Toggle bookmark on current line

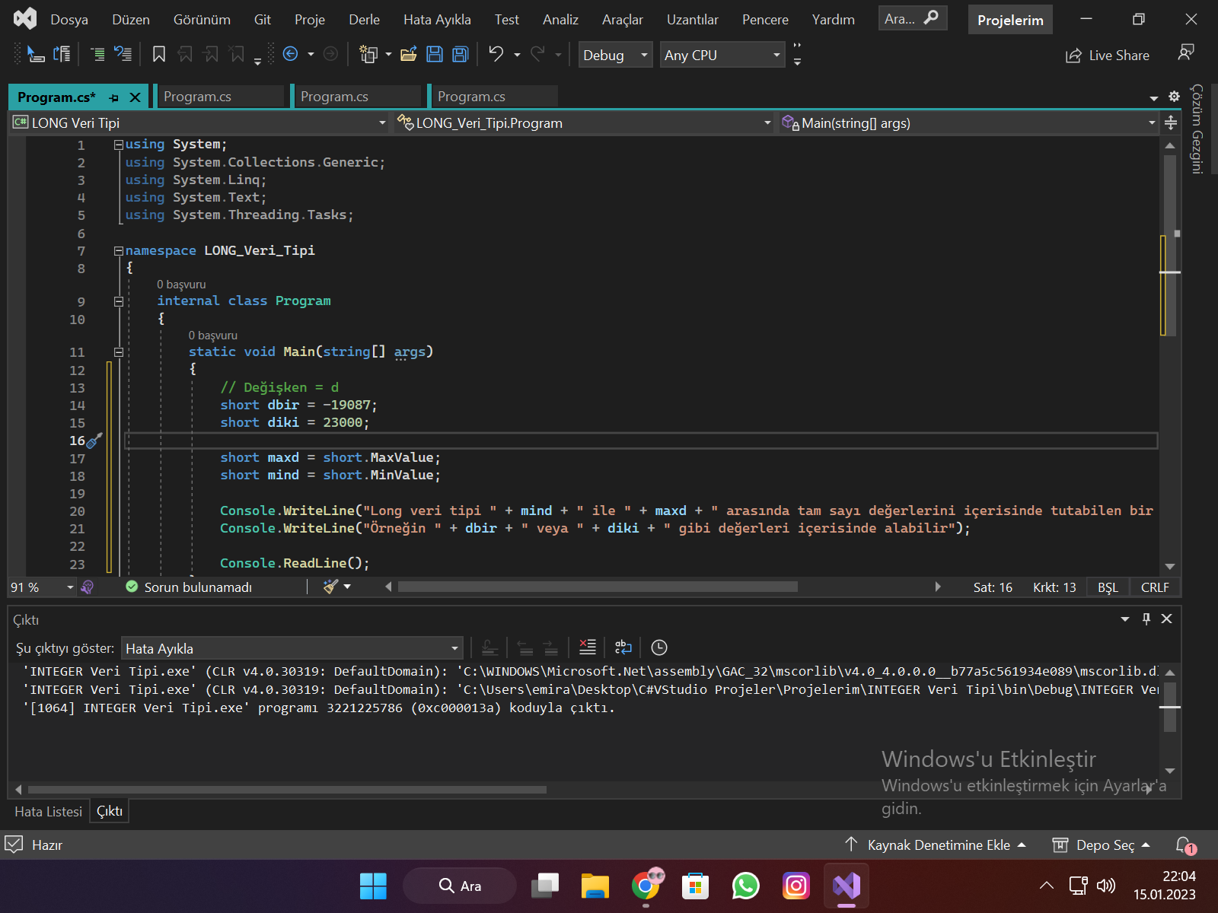159,54
